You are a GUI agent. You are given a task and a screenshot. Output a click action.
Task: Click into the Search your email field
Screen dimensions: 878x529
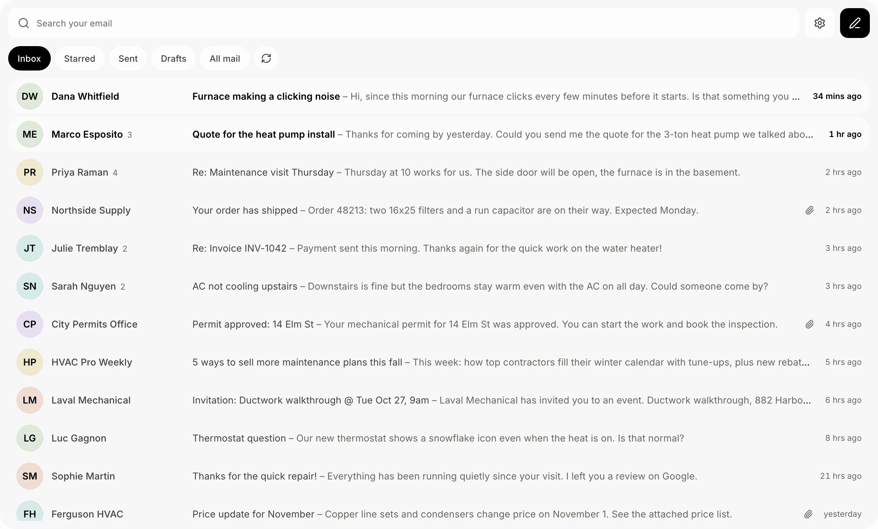(404, 23)
